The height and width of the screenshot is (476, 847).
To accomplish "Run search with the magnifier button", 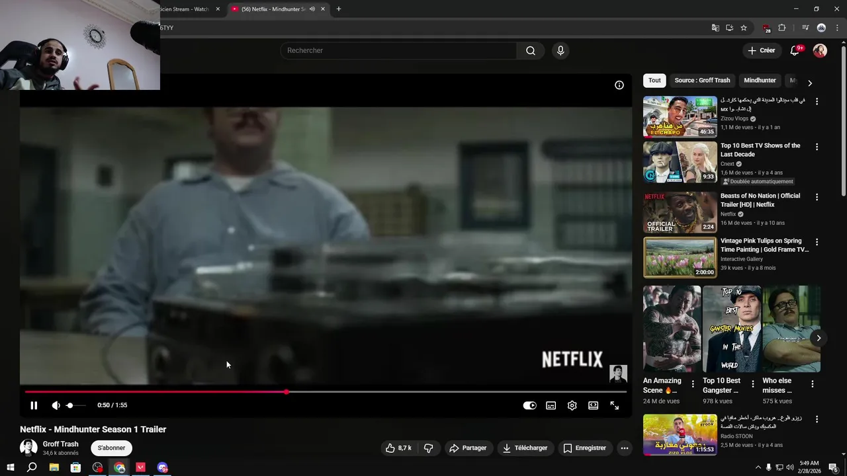I will (531, 50).
